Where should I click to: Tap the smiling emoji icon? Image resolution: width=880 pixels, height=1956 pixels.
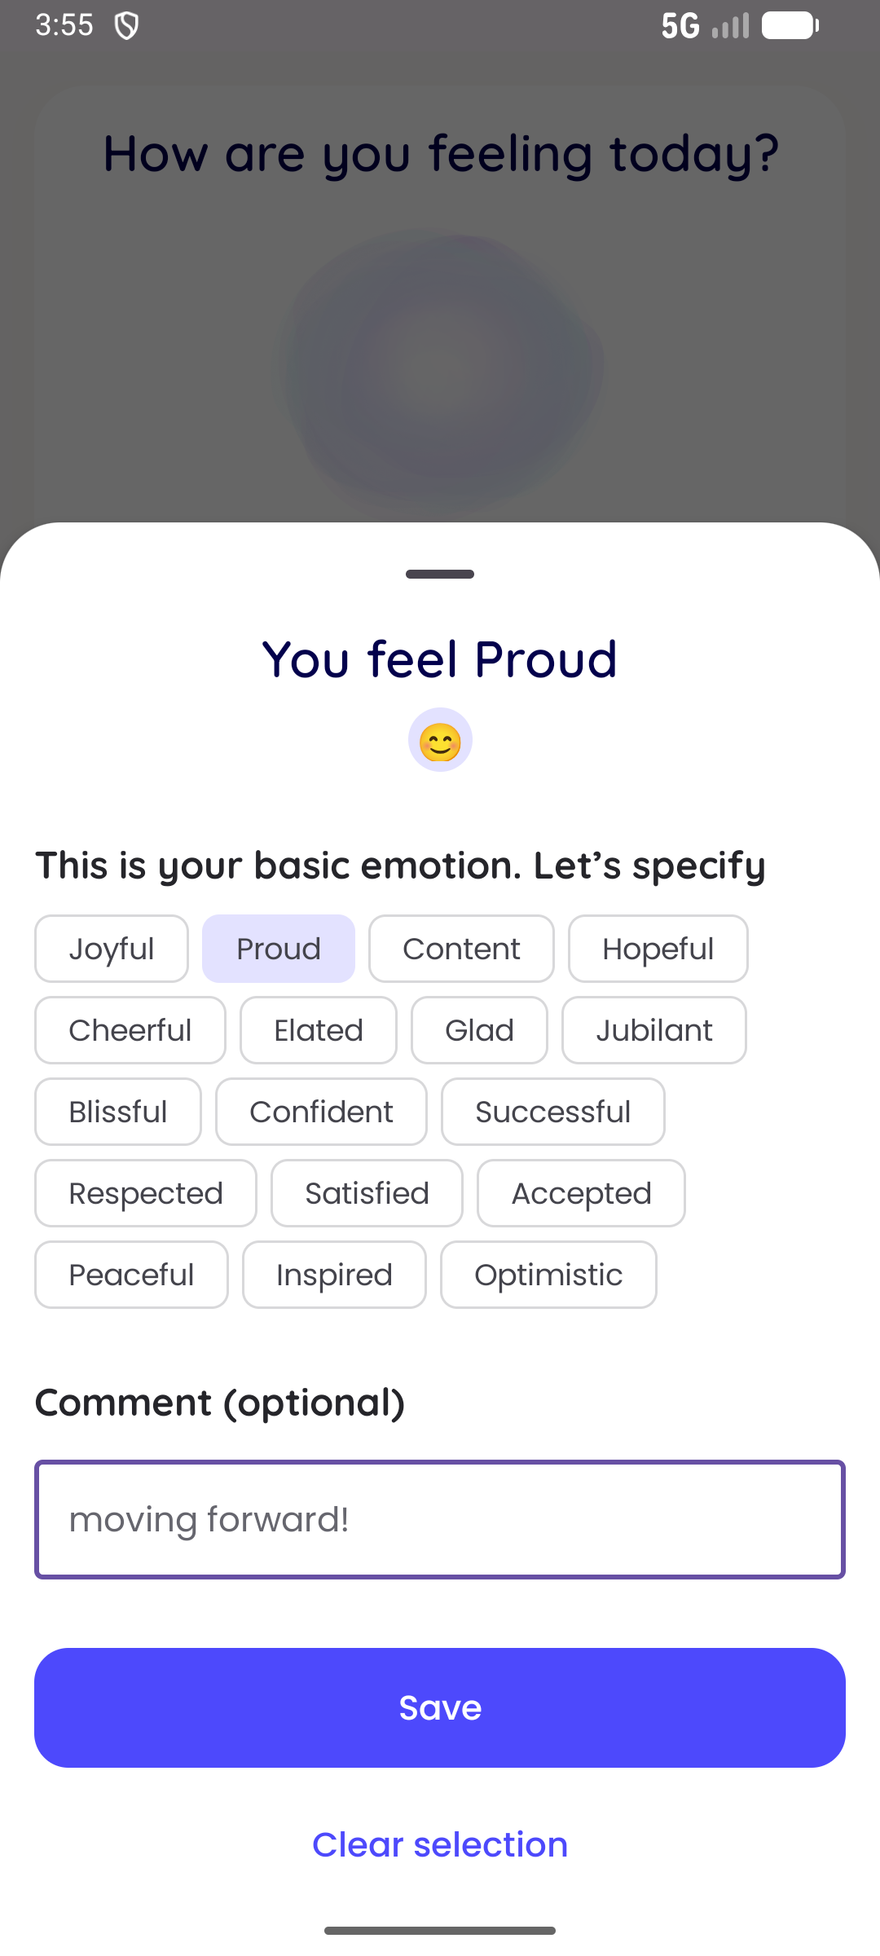tap(440, 740)
